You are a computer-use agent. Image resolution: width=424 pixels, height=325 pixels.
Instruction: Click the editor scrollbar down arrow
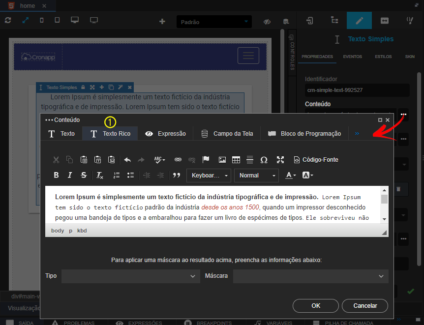(x=384, y=219)
